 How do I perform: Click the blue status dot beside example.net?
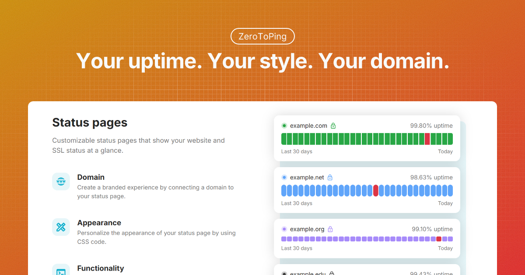[284, 178]
